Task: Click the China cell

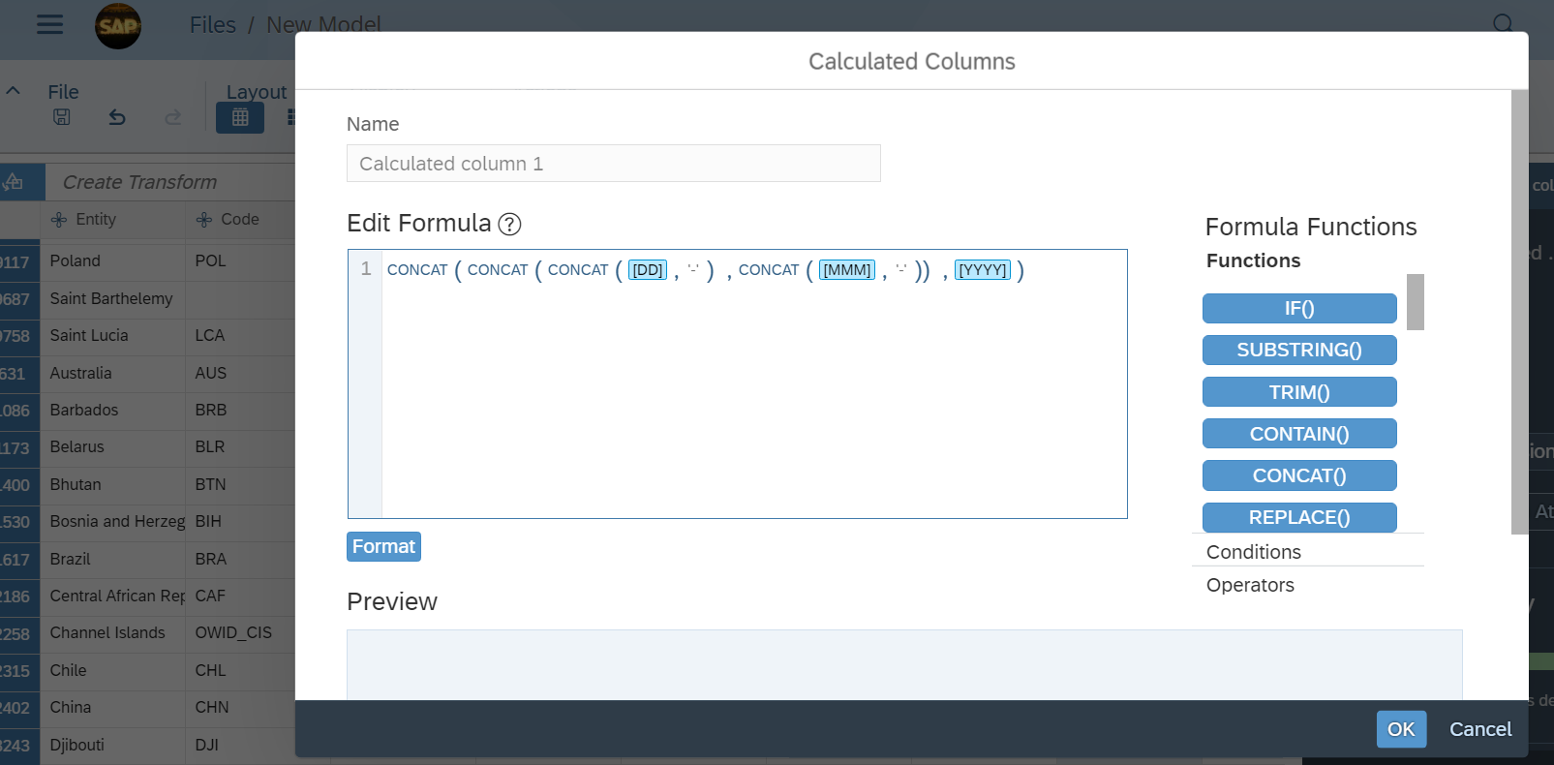Action: [112, 708]
